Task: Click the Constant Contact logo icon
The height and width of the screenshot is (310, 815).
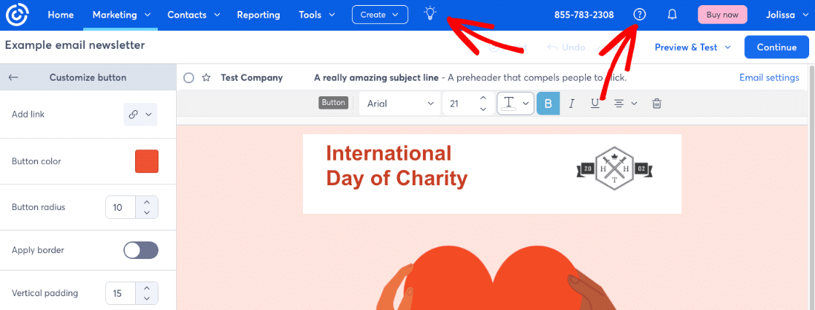Action: point(17,15)
